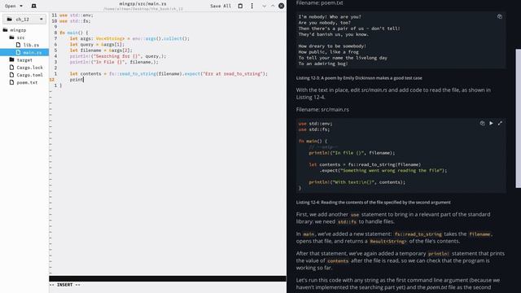Open the Open file dropdown button
The height and width of the screenshot is (293, 521).
pos(14,6)
